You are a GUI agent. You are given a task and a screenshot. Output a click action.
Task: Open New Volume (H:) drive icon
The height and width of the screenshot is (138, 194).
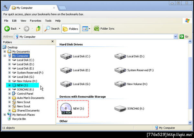click(x=120, y=84)
